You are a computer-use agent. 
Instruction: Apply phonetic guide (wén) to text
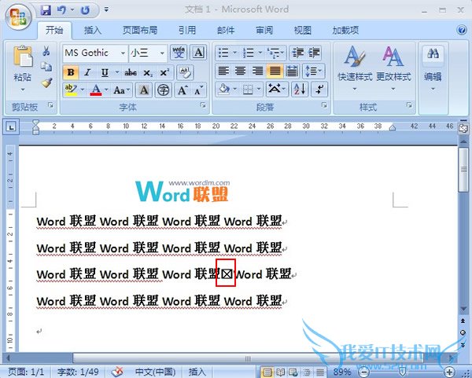point(179,53)
